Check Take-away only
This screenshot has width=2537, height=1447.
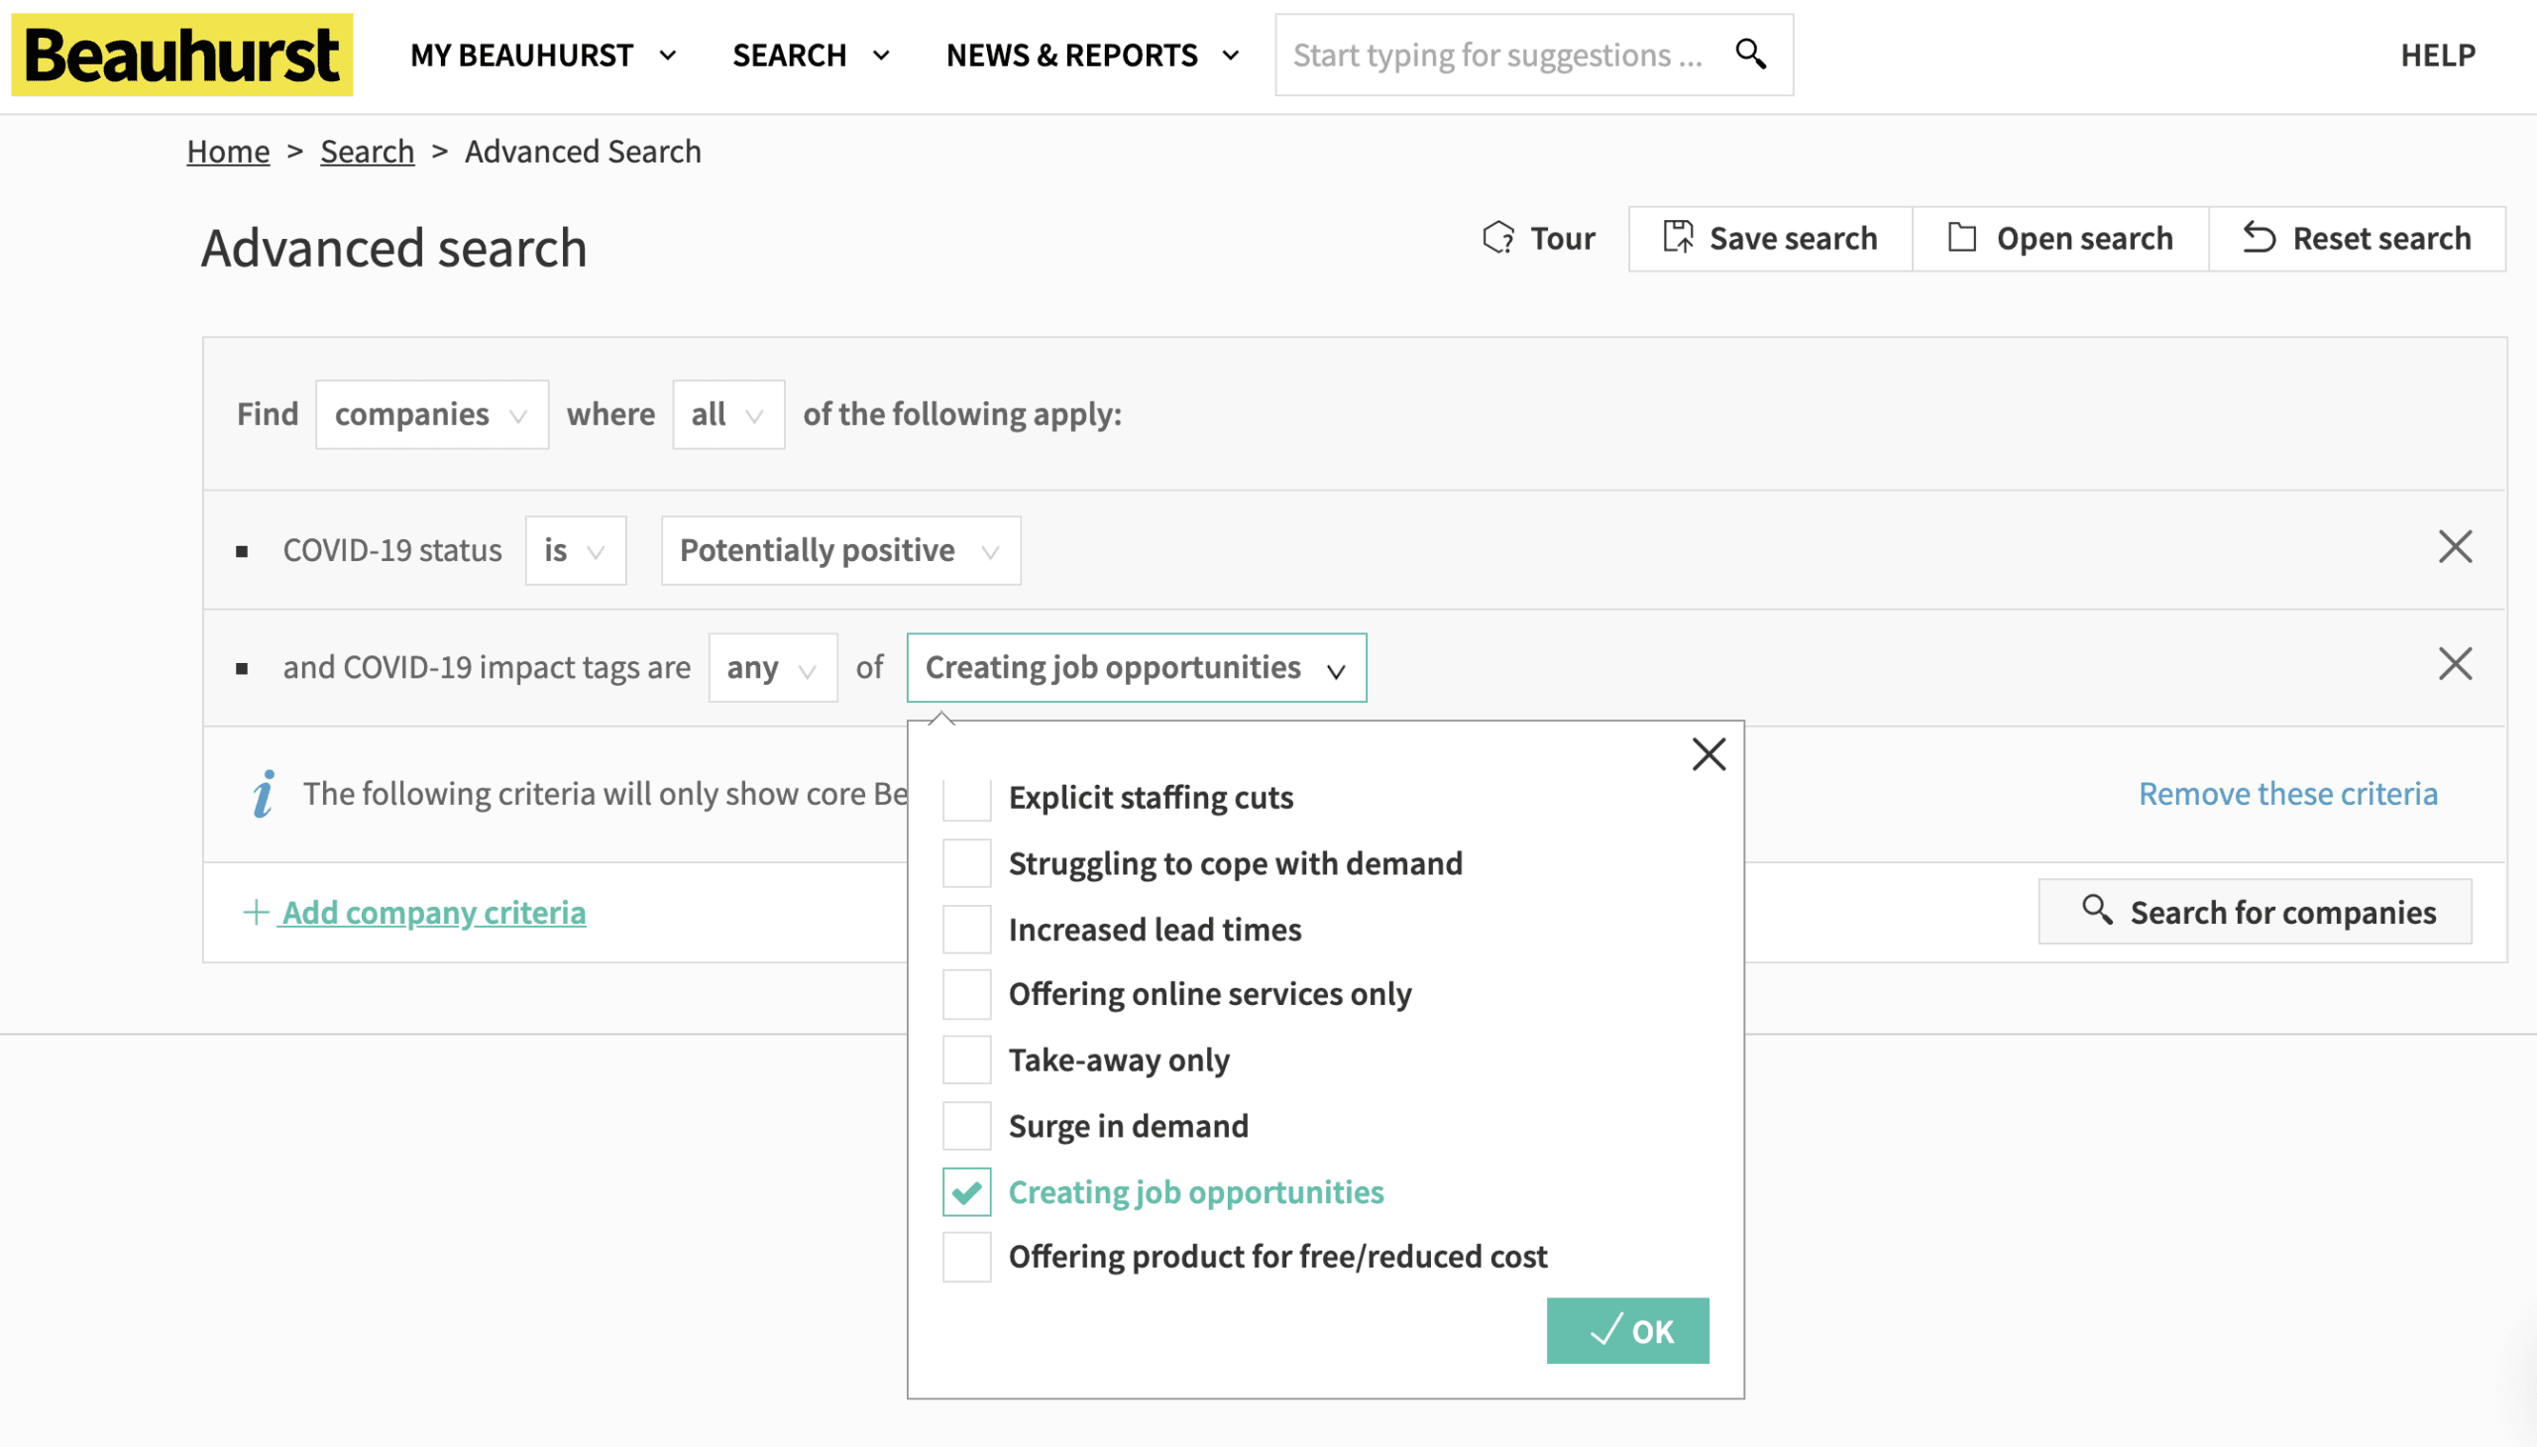tap(966, 1060)
